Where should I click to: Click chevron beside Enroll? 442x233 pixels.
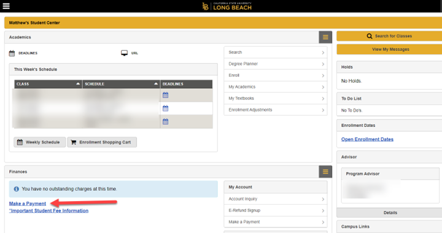[x=323, y=75]
